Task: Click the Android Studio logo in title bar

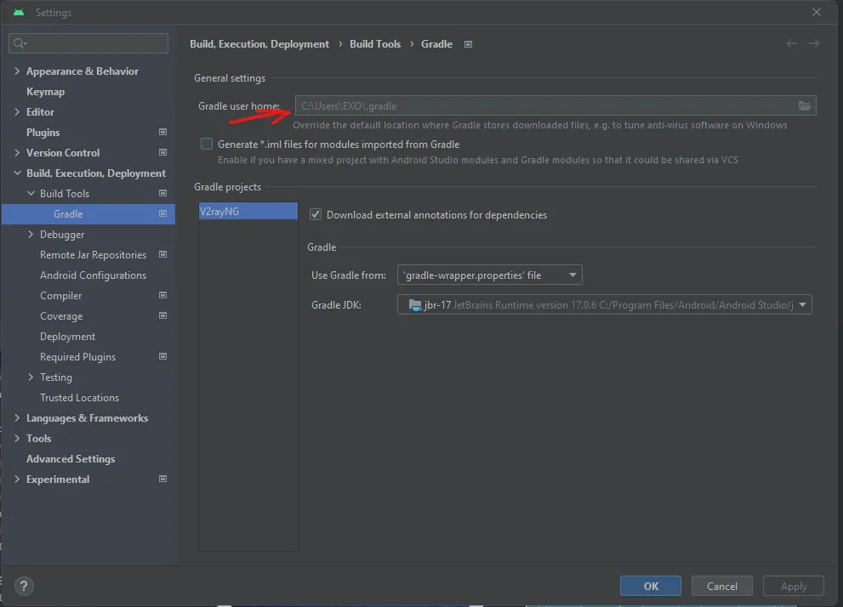Action: 19,13
